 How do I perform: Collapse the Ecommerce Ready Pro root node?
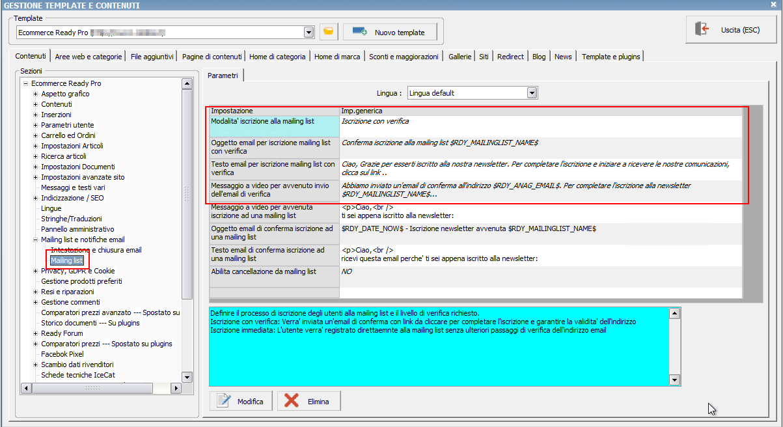25,83
